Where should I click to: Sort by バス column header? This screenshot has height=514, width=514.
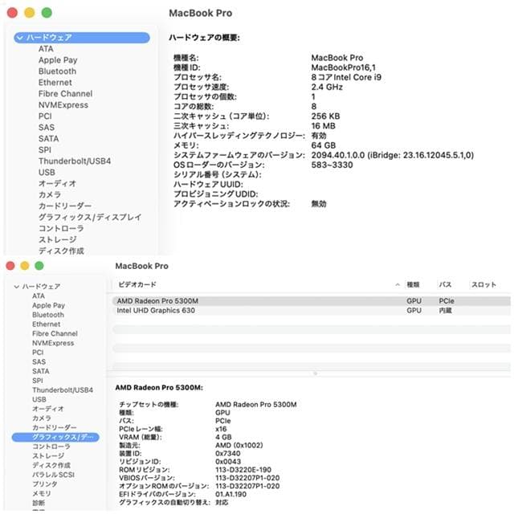tap(445, 284)
